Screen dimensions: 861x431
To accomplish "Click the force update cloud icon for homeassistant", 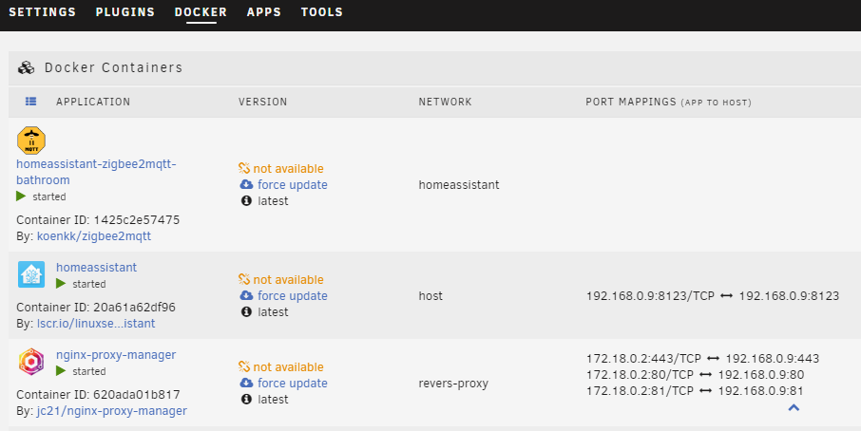I will tap(246, 295).
